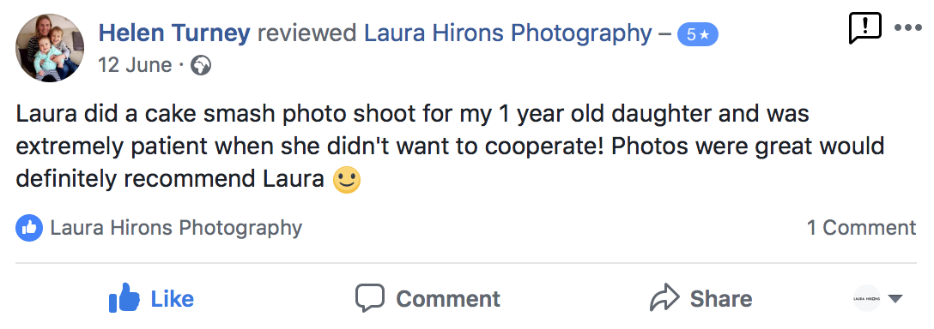Open the 1 Comment link
The width and height of the screenshot is (934, 329).
coord(861,227)
